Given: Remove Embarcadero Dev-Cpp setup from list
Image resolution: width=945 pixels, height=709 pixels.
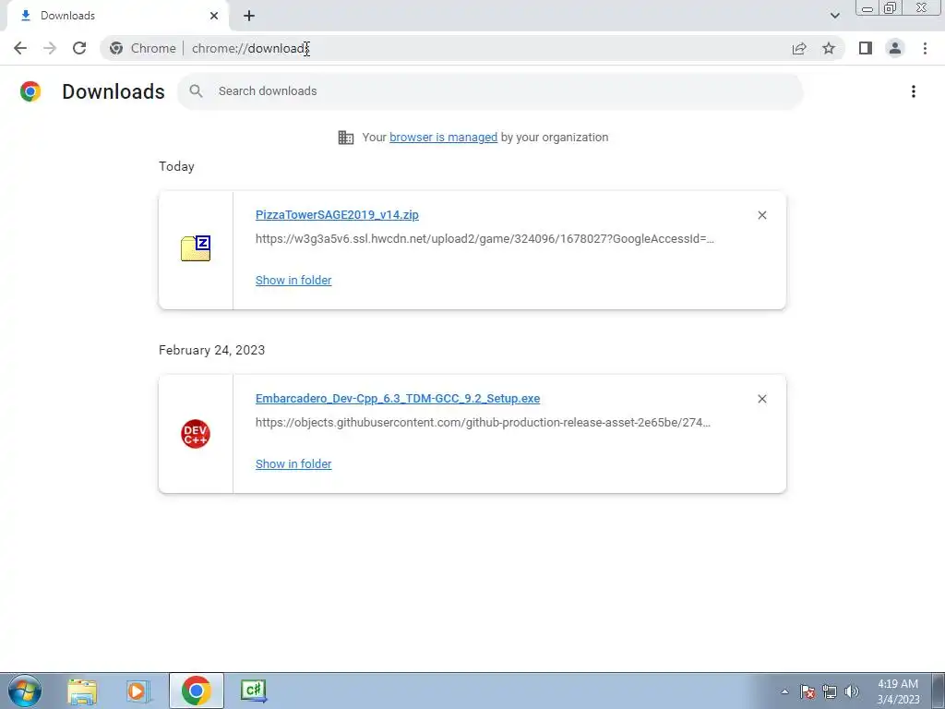Looking at the screenshot, I should [x=762, y=399].
